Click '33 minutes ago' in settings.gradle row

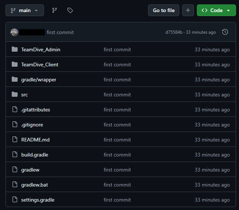pyautogui.click(x=212, y=200)
